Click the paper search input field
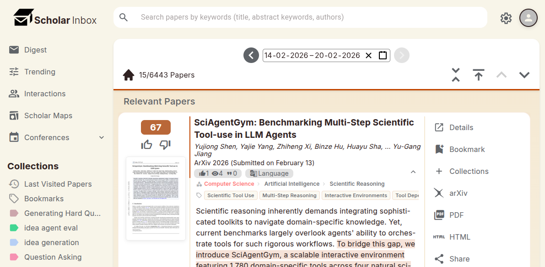 click(x=300, y=17)
